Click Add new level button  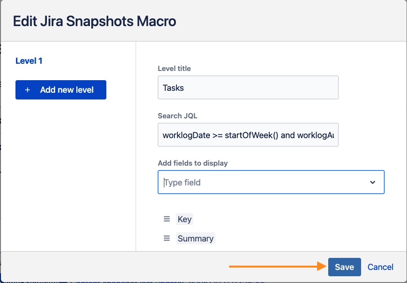61,90
